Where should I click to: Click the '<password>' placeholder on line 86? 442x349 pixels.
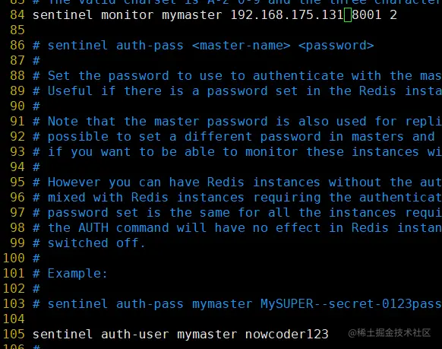point(336,46)
